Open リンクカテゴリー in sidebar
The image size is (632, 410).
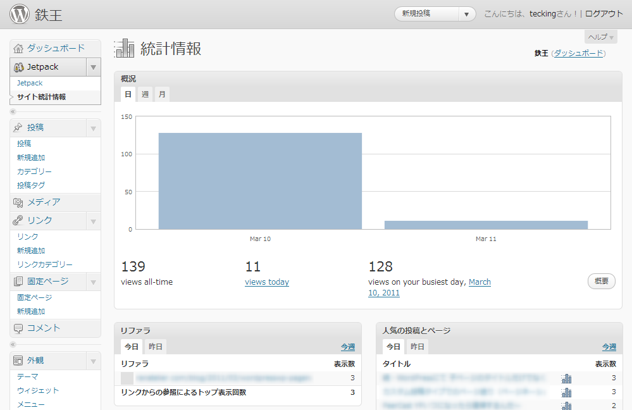45,264
